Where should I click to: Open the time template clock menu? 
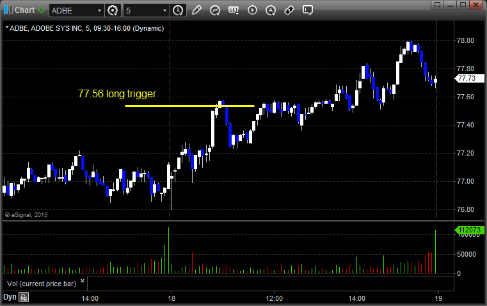(179, 10)
